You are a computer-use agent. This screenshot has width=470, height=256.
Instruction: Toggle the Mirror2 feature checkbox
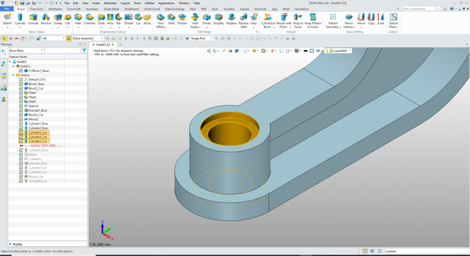tap(21, 119)
